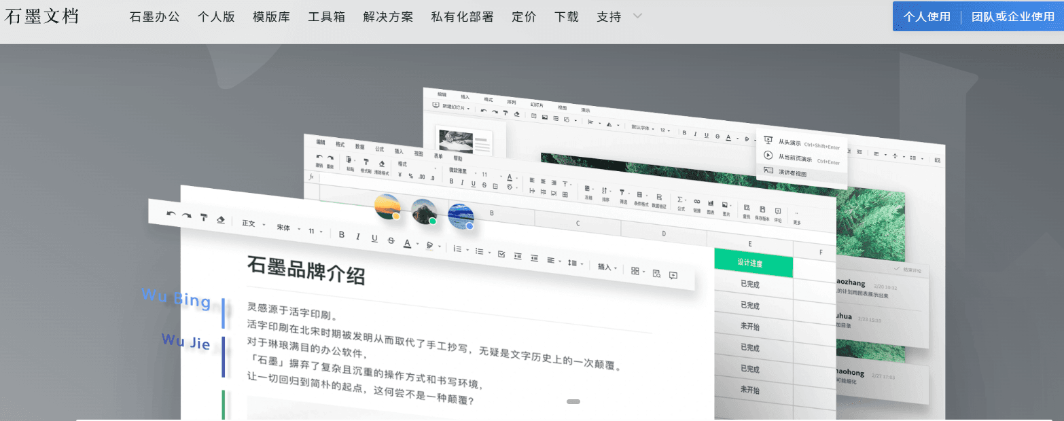Increase indent in the document toolbar
The image size is (1064, 421).
point(517,256)
